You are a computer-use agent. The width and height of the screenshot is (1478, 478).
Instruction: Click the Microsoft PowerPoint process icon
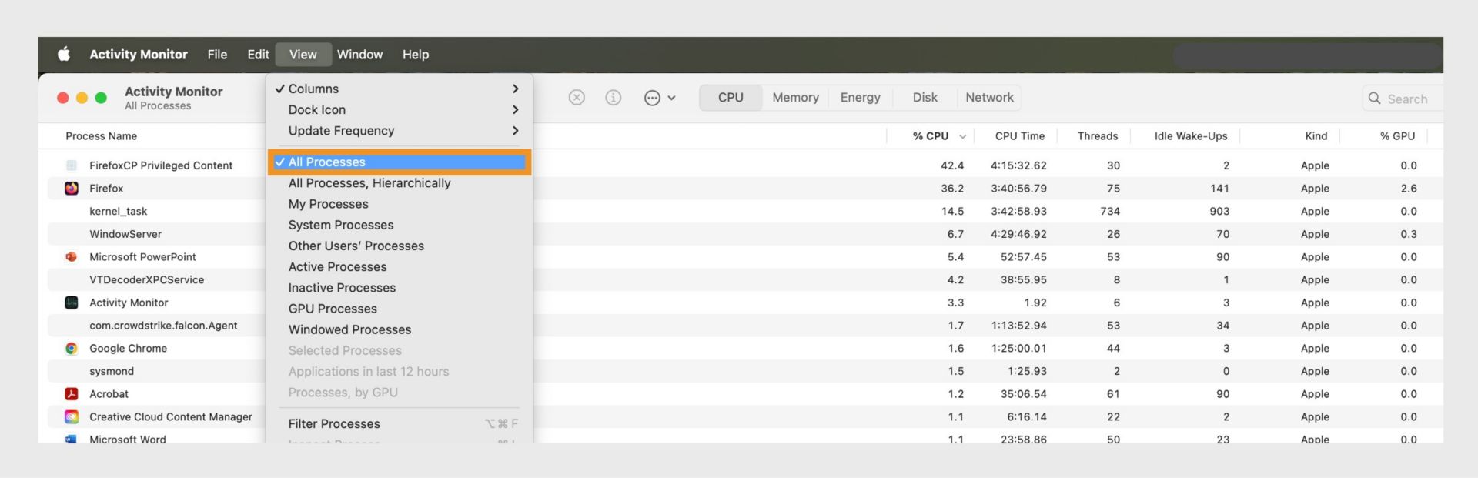coord(72,257)
